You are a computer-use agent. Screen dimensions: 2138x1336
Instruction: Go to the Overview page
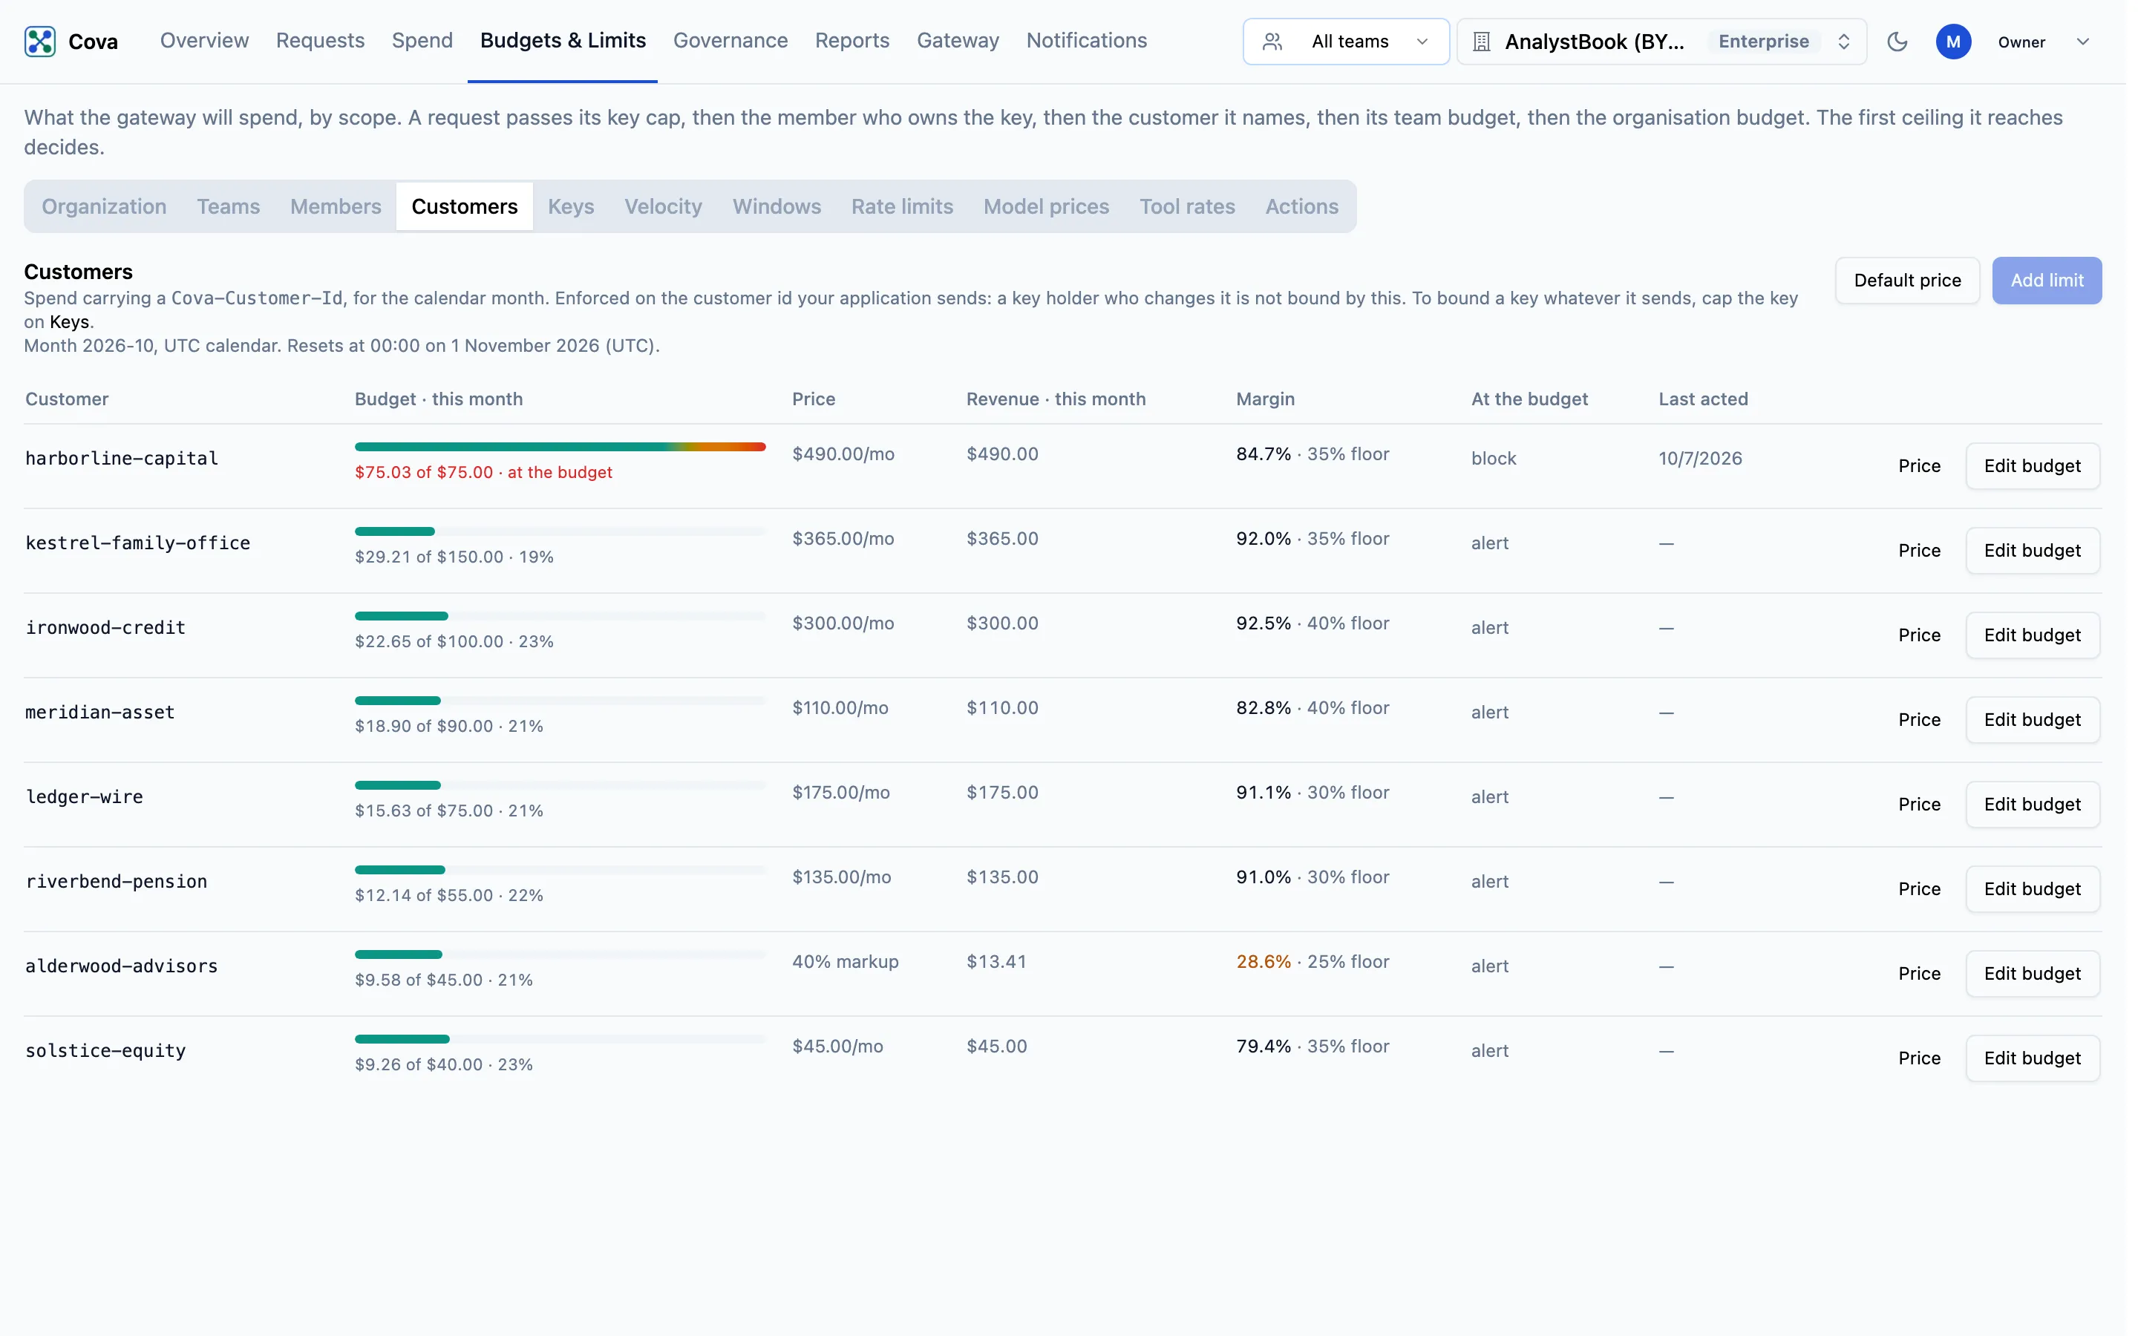click(x=204, y=41)
